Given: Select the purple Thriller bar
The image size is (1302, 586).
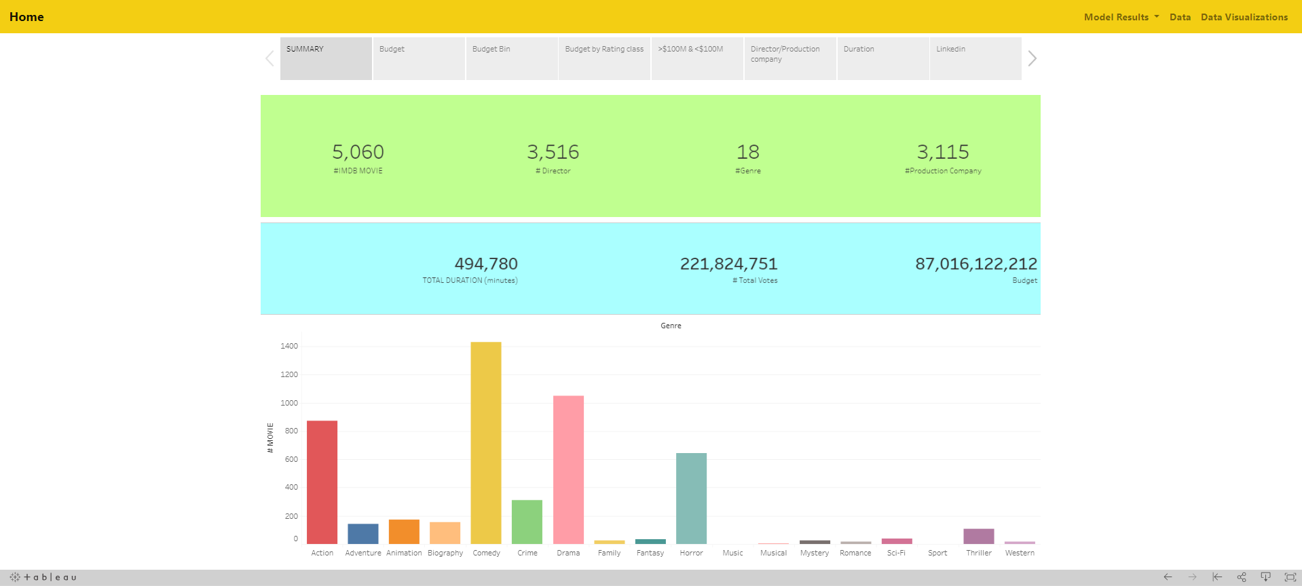Looking at the screenshot, I should click(979, 536).
